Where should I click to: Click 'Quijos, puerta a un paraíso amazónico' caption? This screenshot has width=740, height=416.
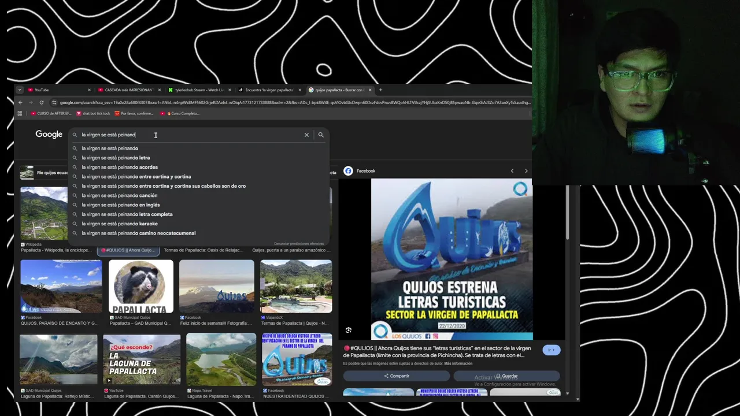coord(292,250)
